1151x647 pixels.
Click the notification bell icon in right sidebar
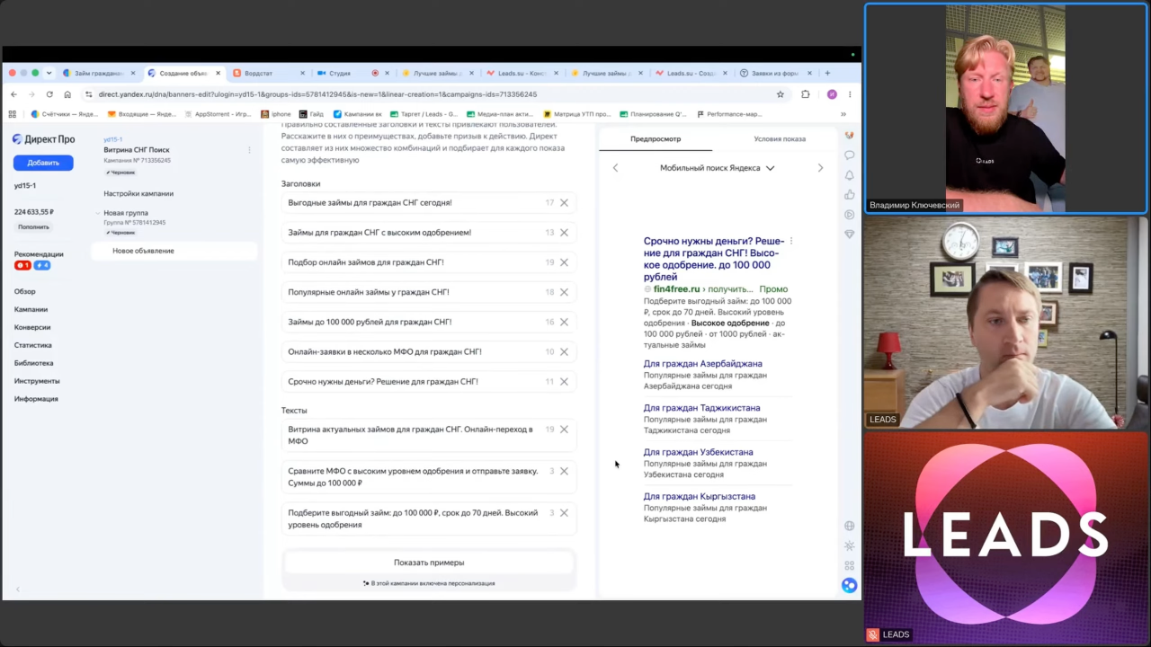click(849, 175)
